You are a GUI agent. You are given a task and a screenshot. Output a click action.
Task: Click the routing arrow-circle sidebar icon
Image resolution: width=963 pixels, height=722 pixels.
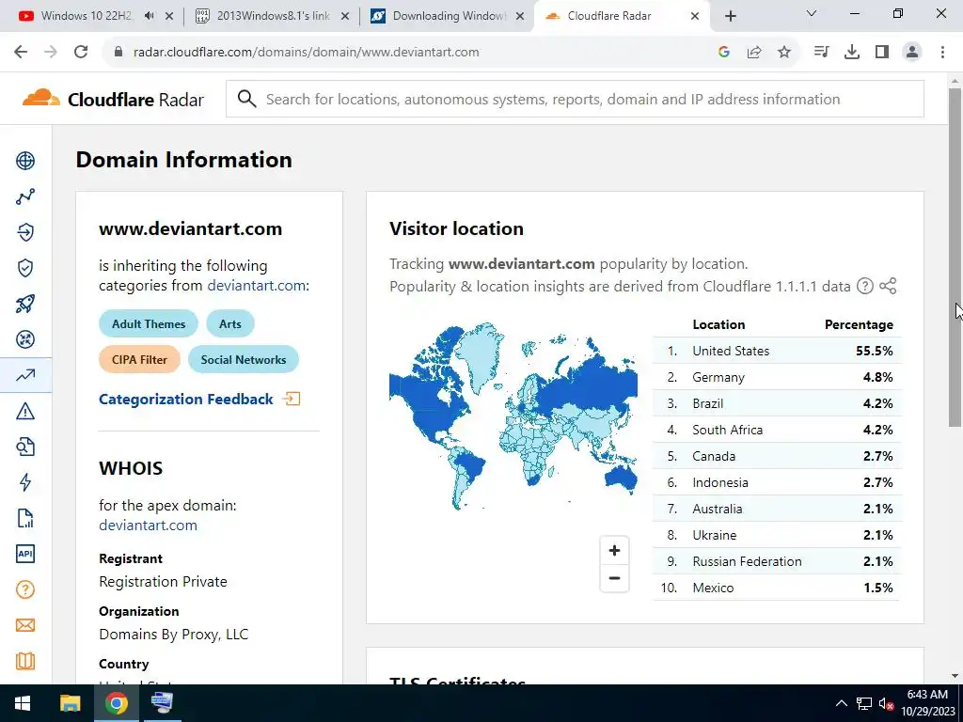25,232
